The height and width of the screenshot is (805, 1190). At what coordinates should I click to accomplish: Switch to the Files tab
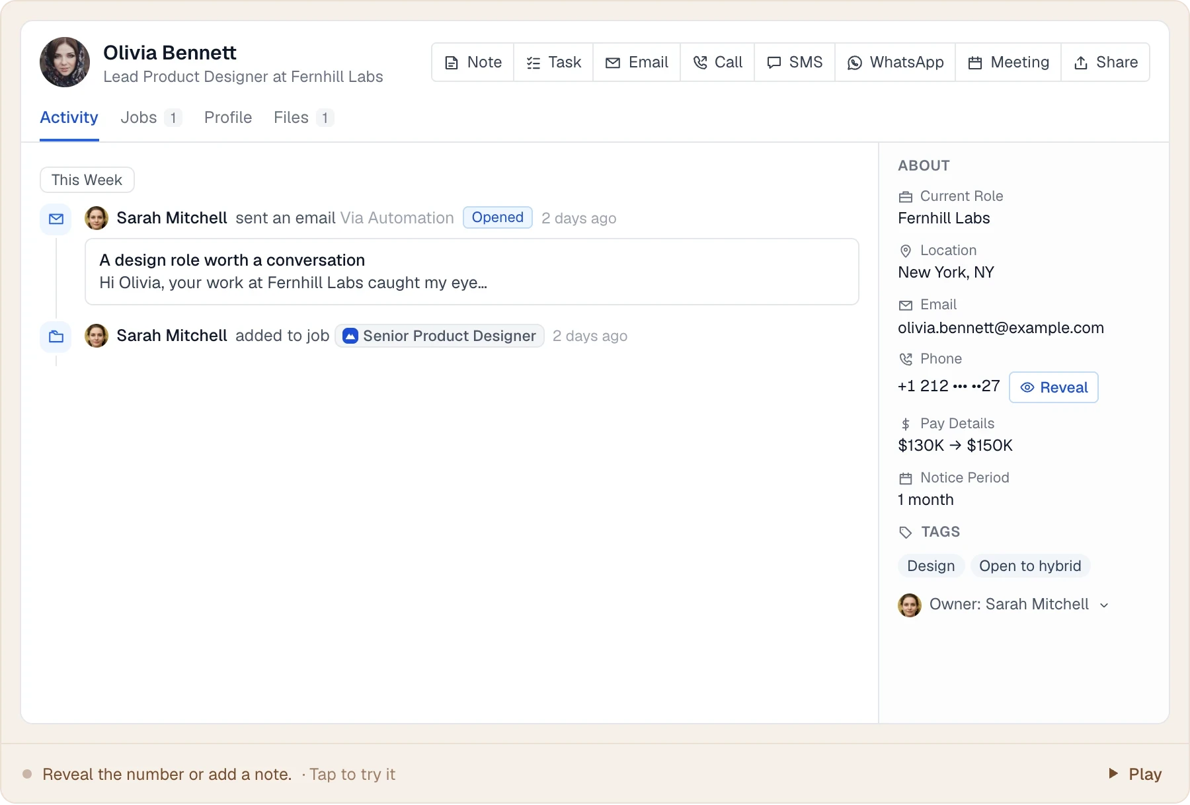303,118
